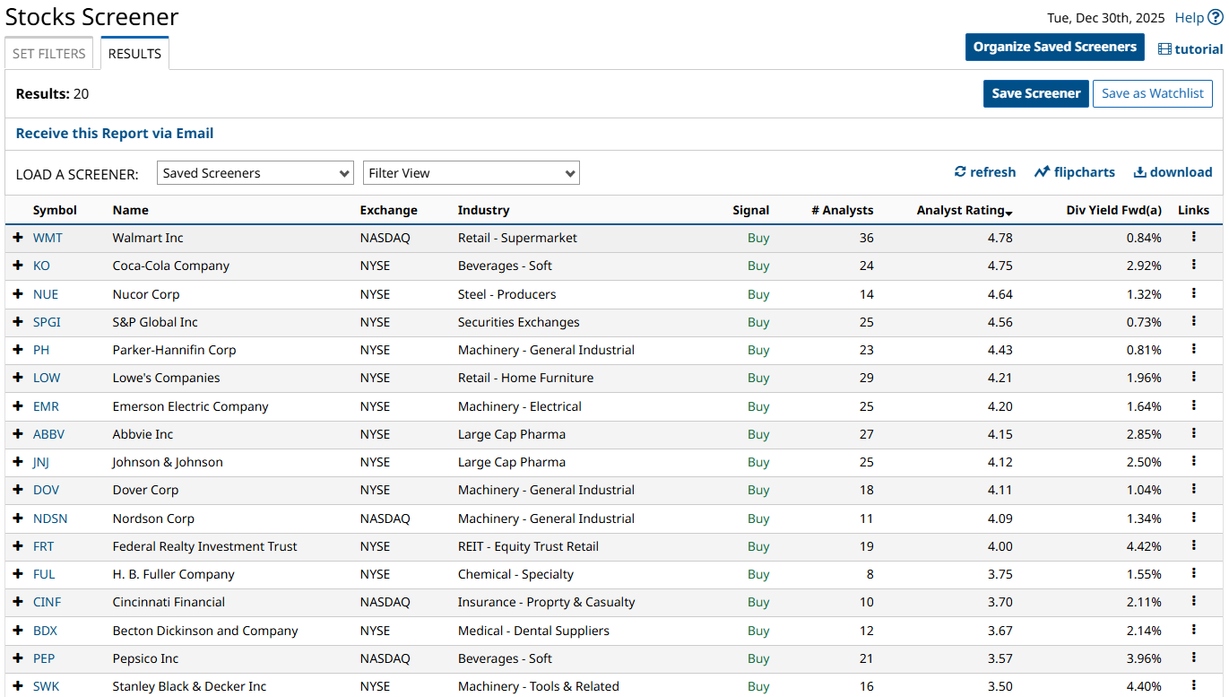Expand the WMT row with plus icon
The width and height of the screenshot is (1229, 697).
(18, 238)
